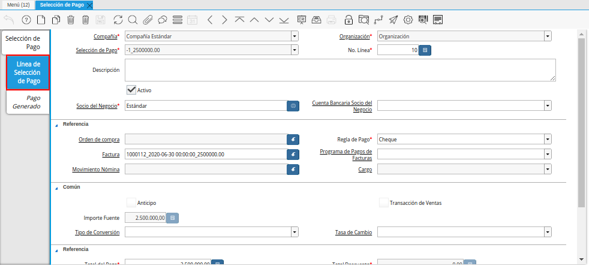Click the Factura label link

pyautogui.click(x=111, y=154)
